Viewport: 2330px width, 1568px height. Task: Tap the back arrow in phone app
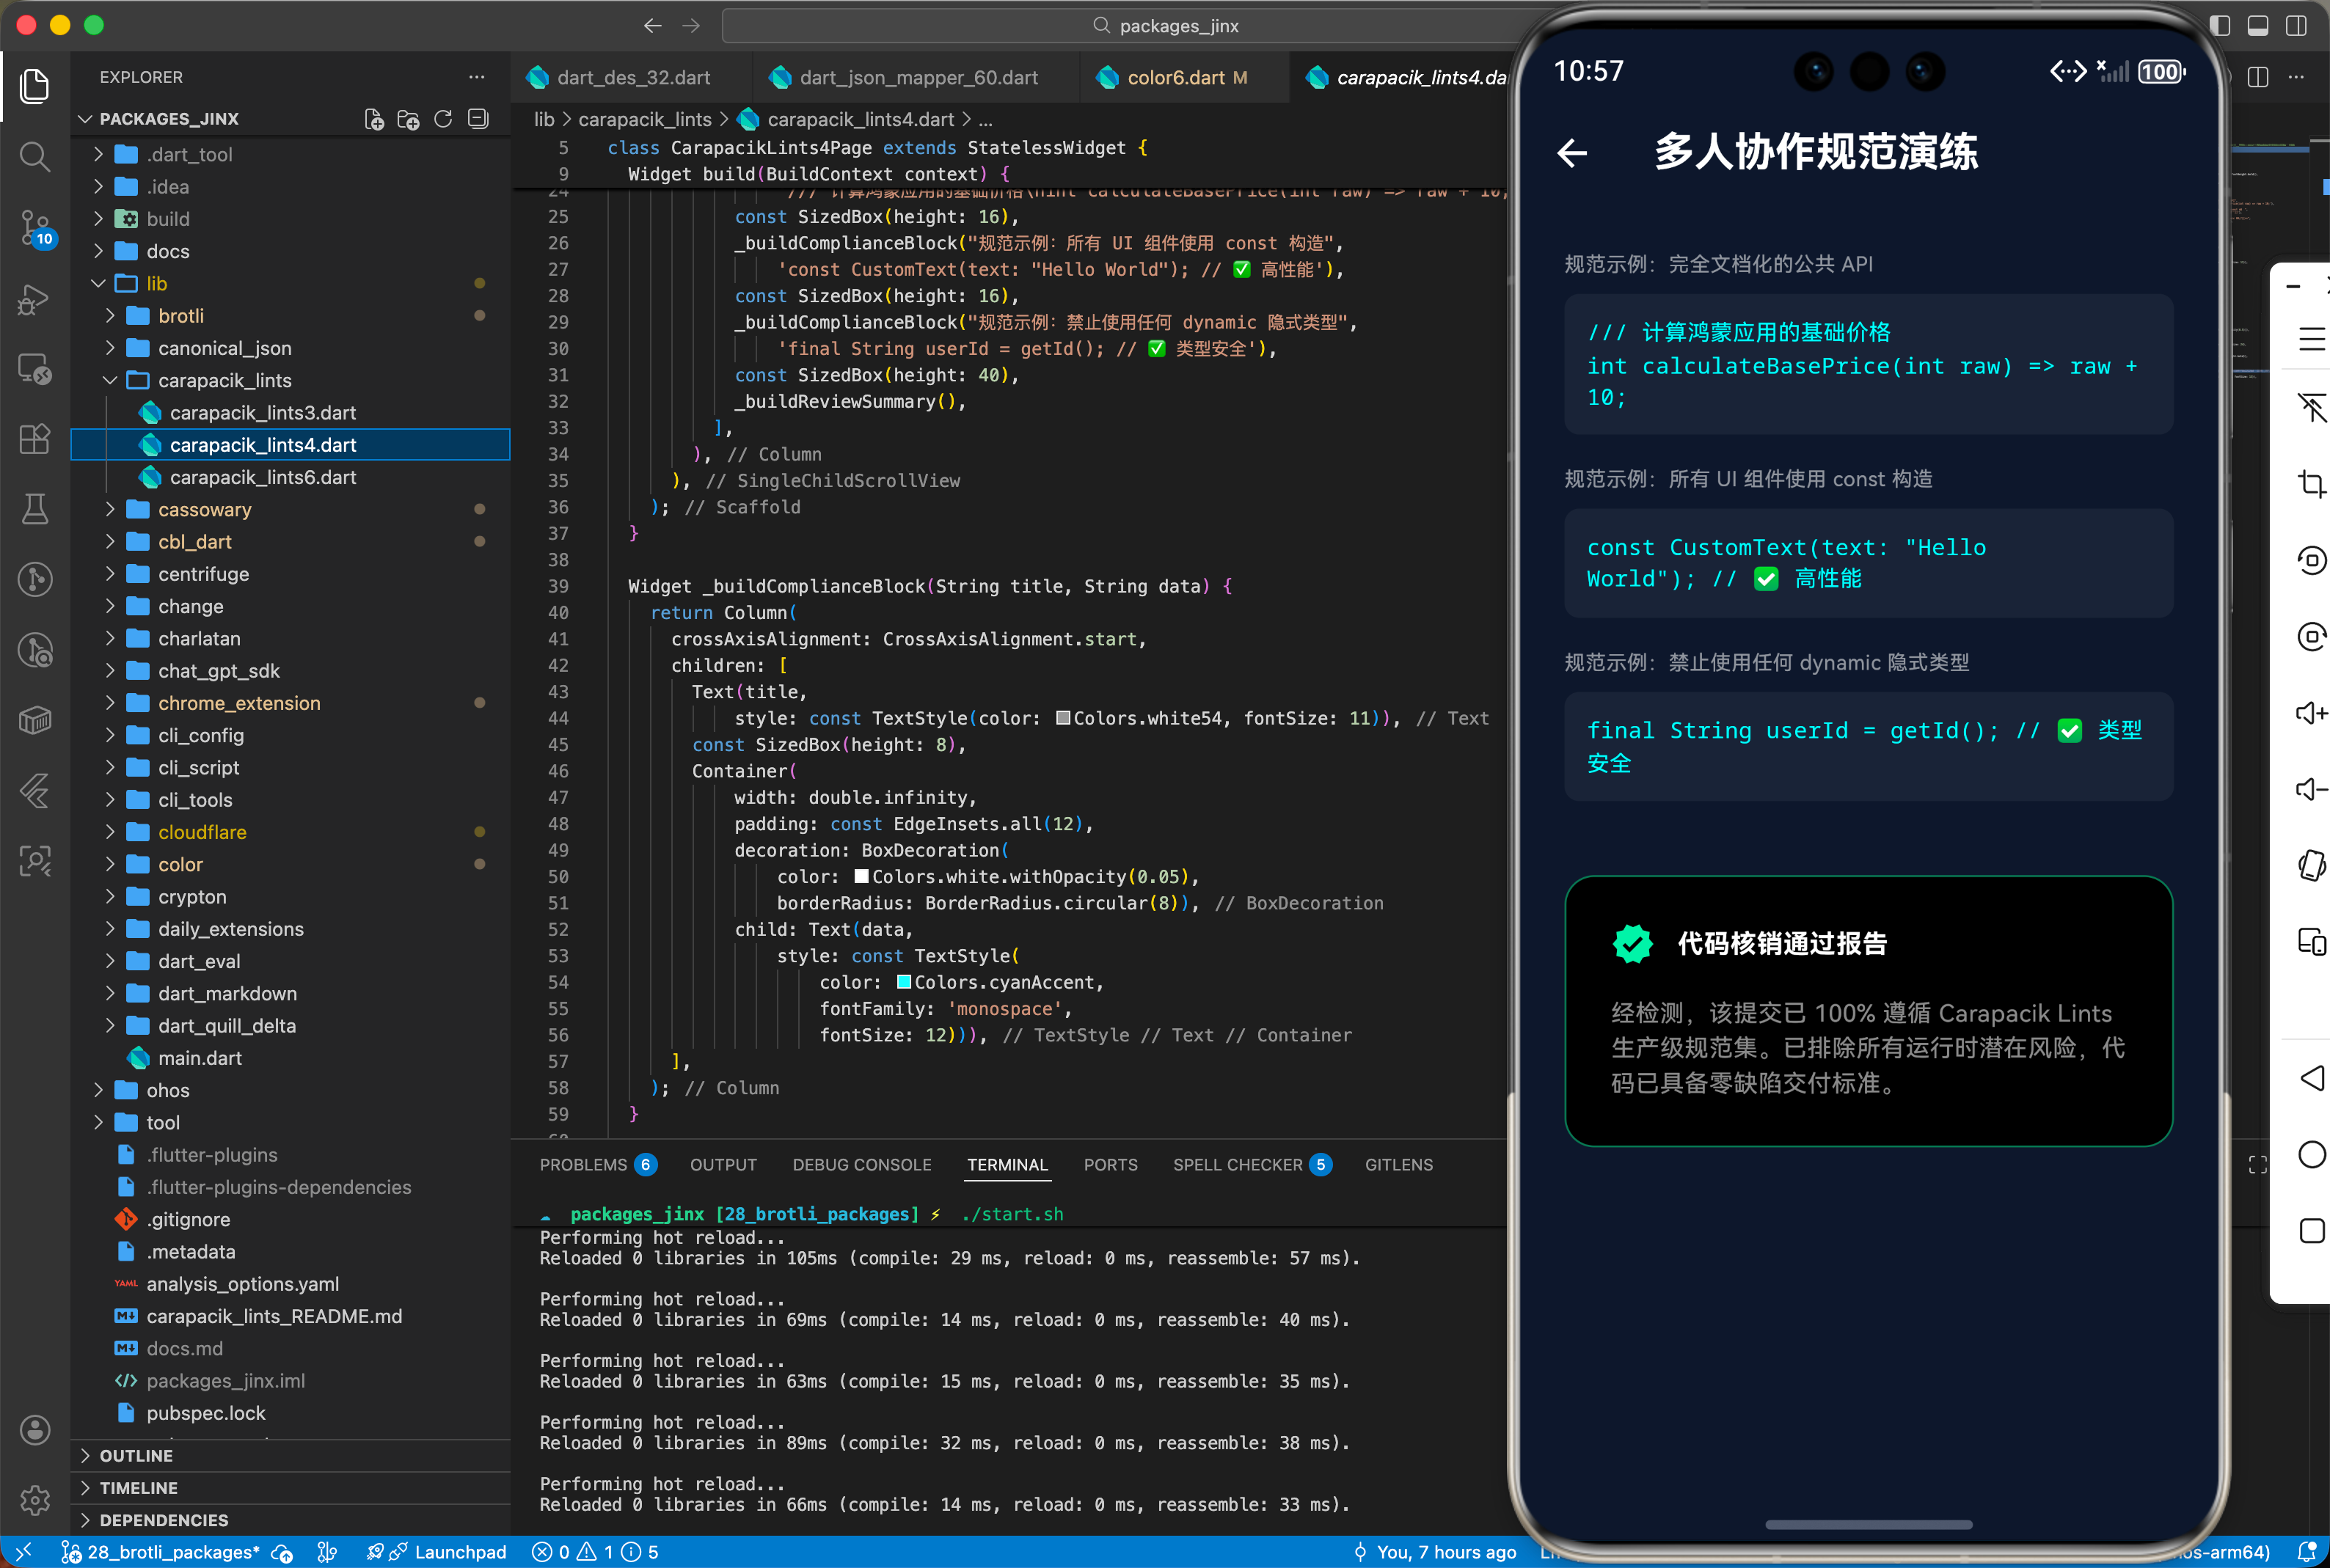(1572, 153)
